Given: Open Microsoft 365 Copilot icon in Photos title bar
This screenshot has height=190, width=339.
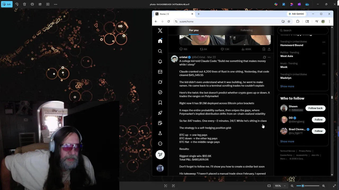Looking at the screenshot, I should [276, 4].
